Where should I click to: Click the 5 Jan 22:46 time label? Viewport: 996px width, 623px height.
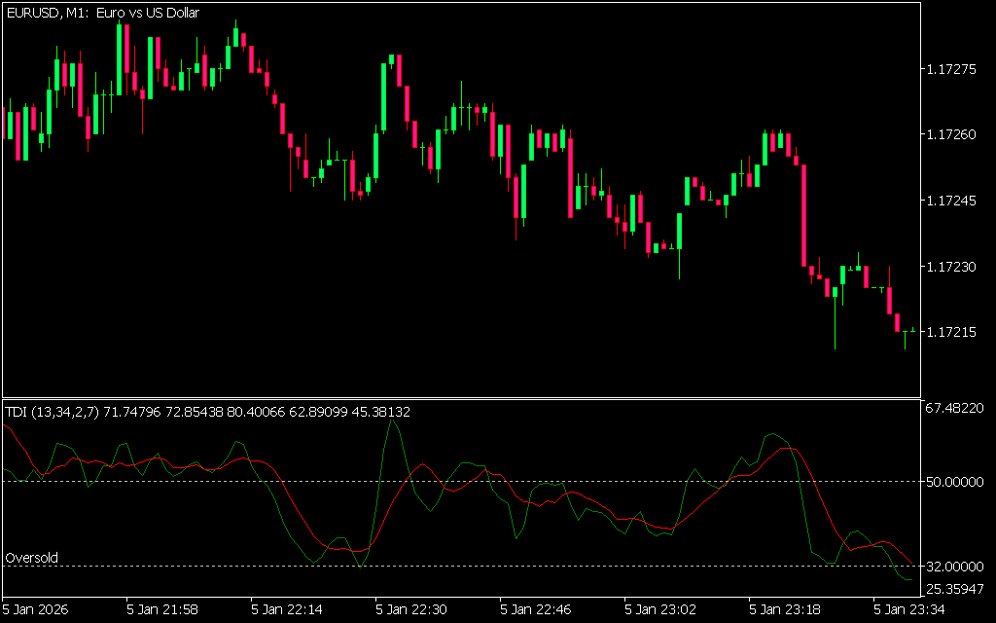(x=537, y=609)
